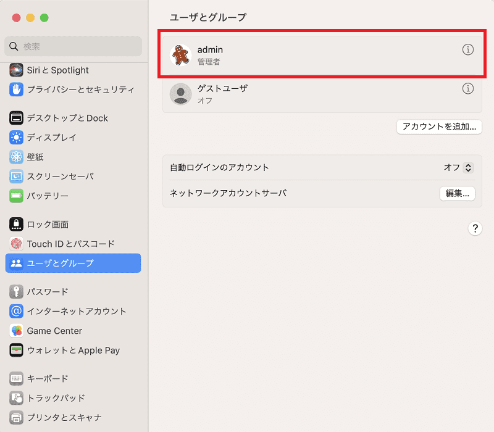Click the 編集... button
This screenshot has height=432, width=494.
tap(457, 193)
